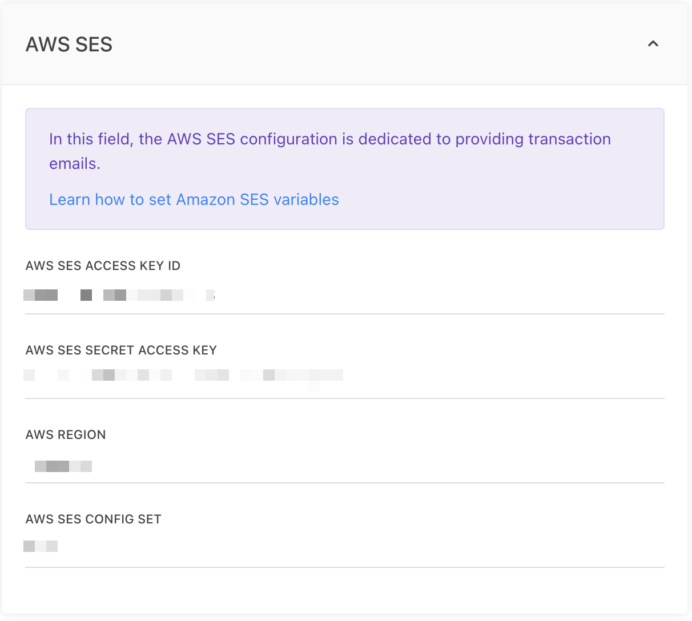692x621 pixels.
Task: Click the AWS SES CONFIG SET label
Action: click(x=94, y=519)
